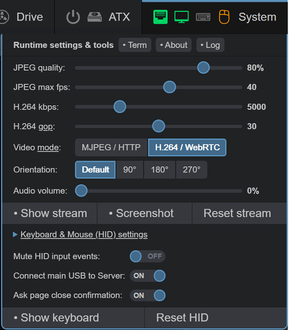This screenshot has height=330, width=289.
Task: Select MJPEG / HTTP video mode
Action: click(x=111, y=147)
